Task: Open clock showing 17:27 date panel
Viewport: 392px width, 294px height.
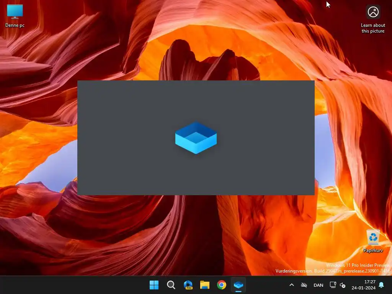Action: coord(364,285)
